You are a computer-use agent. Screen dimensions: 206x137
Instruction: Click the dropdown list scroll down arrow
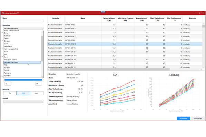click(x=42, y=77)
